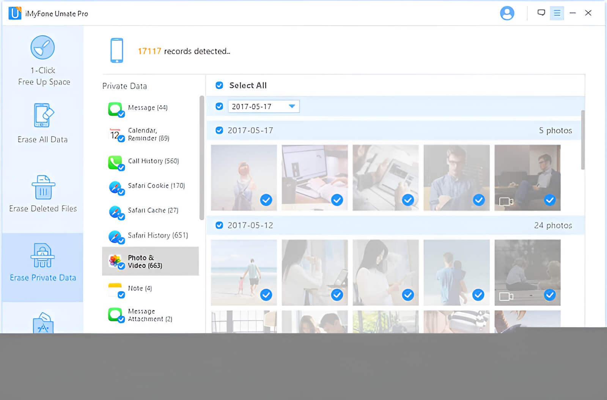Click the Erase Private Data label
Image resolution: width=607 pixels, height=400 pixels.
pyautogui.click(x=43, y=278)
